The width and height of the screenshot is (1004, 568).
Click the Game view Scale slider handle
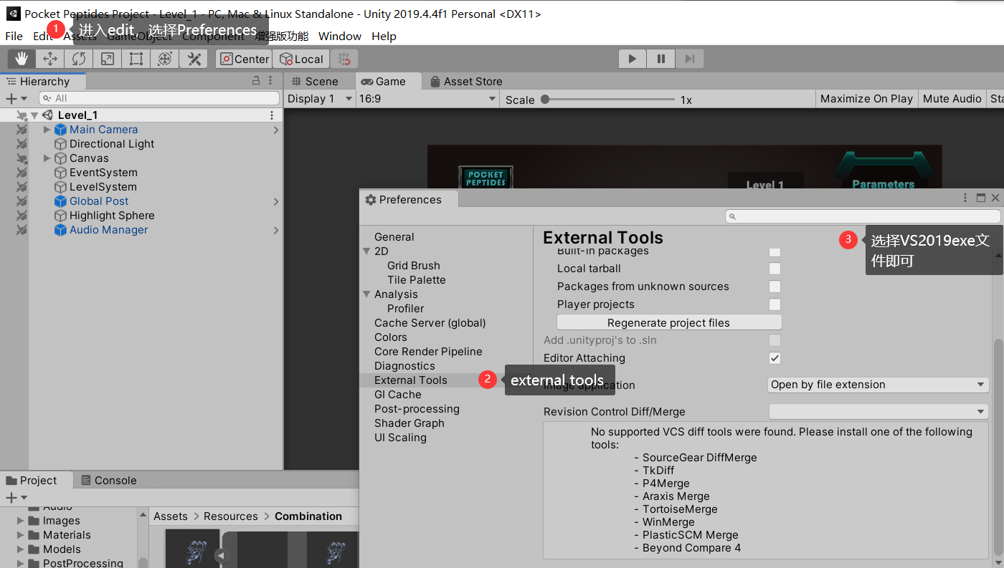point(545,100)
